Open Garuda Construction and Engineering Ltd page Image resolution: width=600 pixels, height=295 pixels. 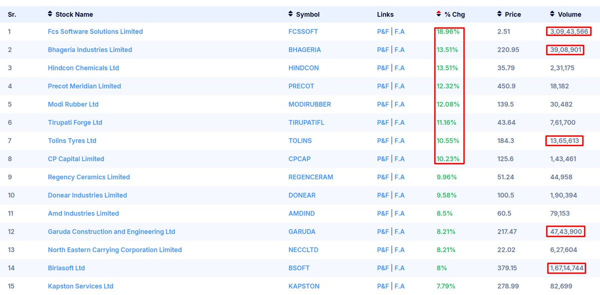112,232
